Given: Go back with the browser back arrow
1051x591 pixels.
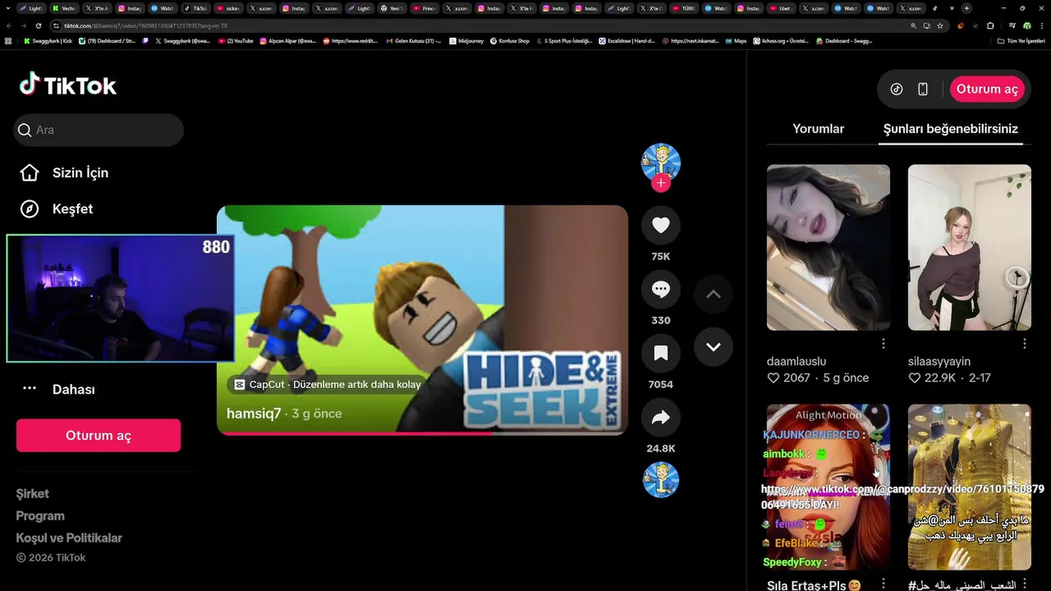Looking at the screenshot, I should [x=9, y=25].
